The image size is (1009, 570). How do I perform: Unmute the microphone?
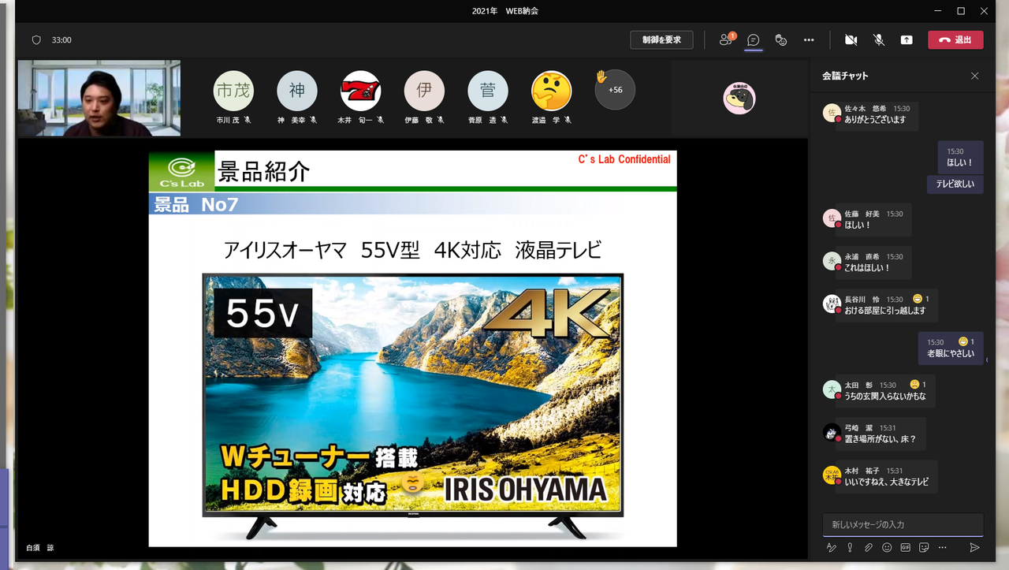tap(879, 40)
